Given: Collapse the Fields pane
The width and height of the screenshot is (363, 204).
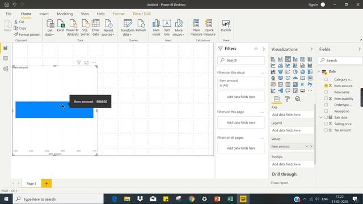Looking at the screenshot, I should 359,49.
